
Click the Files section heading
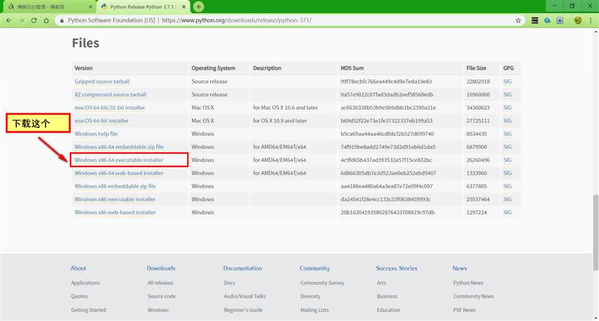pos(85,43)
